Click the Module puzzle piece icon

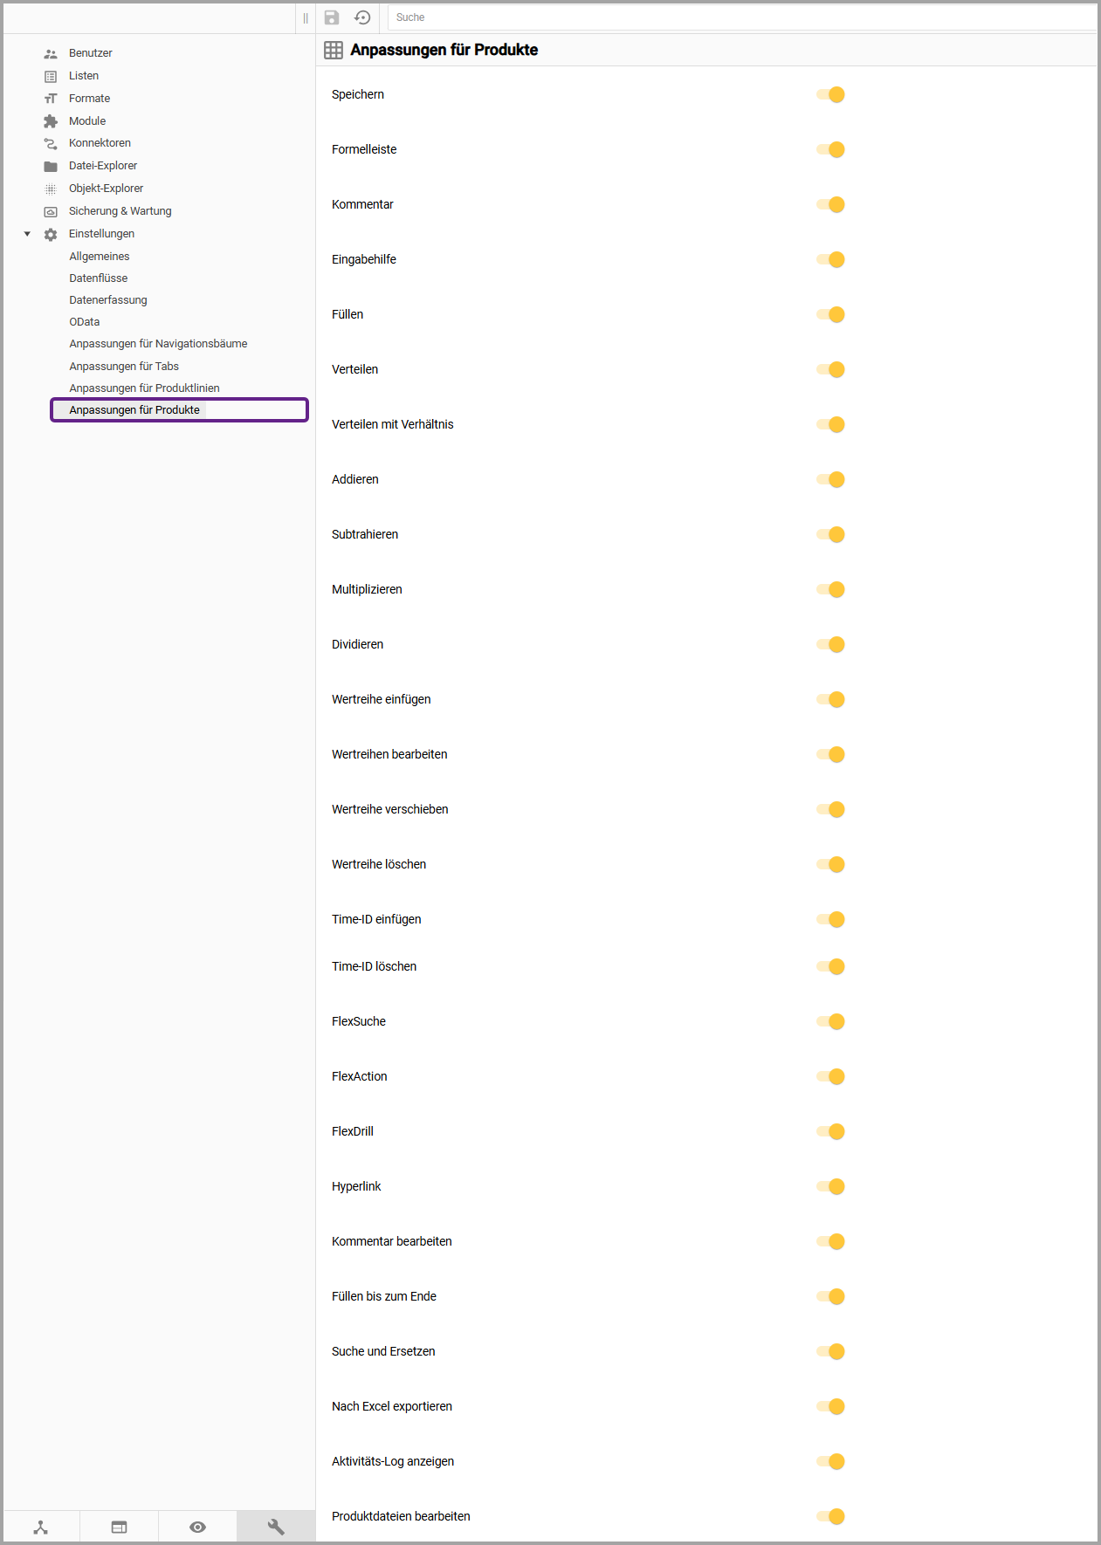pos(51,121)
